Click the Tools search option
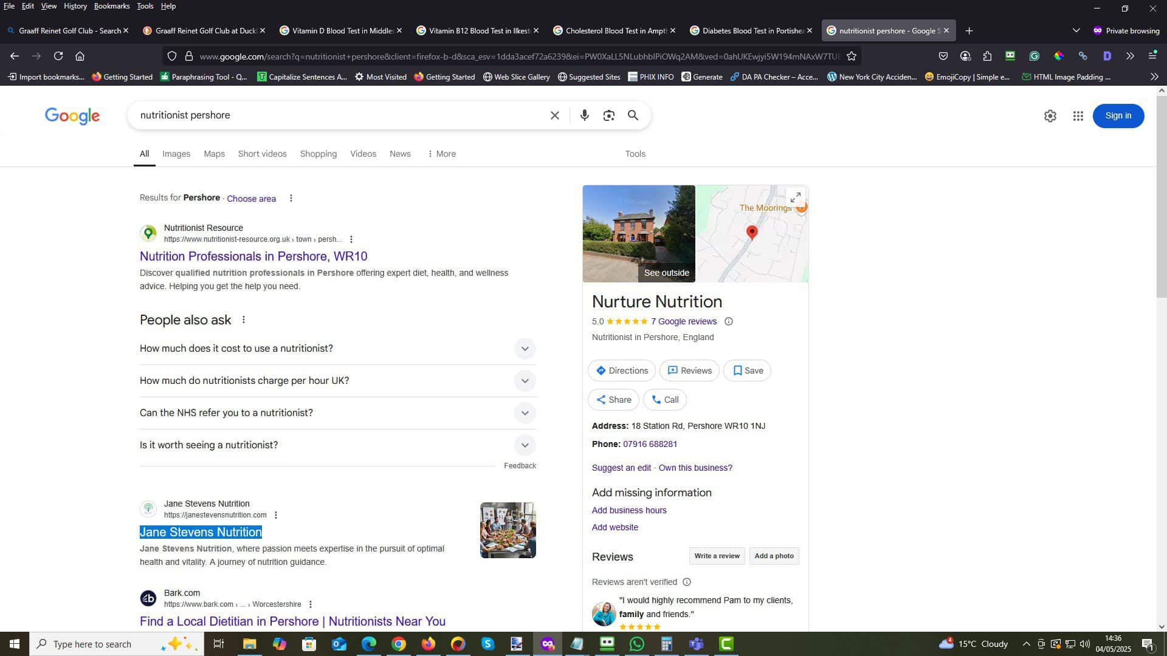Viewport: 1167px width, 656px height. point(635,154)
